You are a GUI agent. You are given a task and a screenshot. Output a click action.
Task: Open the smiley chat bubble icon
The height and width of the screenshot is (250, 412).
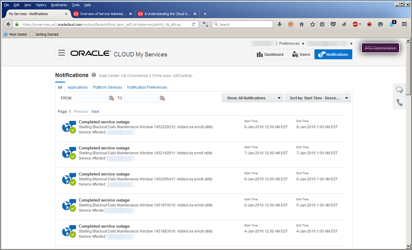pos(380,24)
